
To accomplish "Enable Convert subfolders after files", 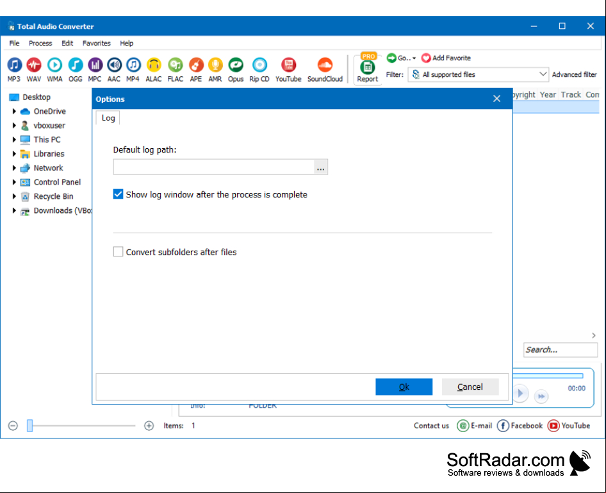I will (x=119, y=252).
